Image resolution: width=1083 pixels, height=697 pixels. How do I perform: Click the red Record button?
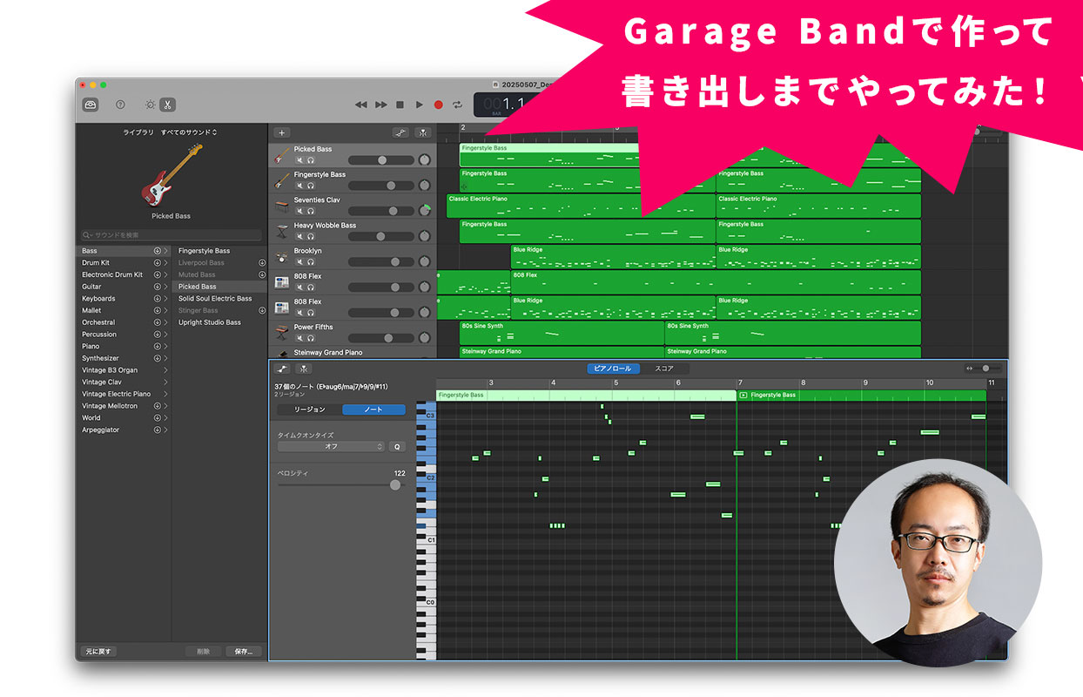click(x=438, y=105)
